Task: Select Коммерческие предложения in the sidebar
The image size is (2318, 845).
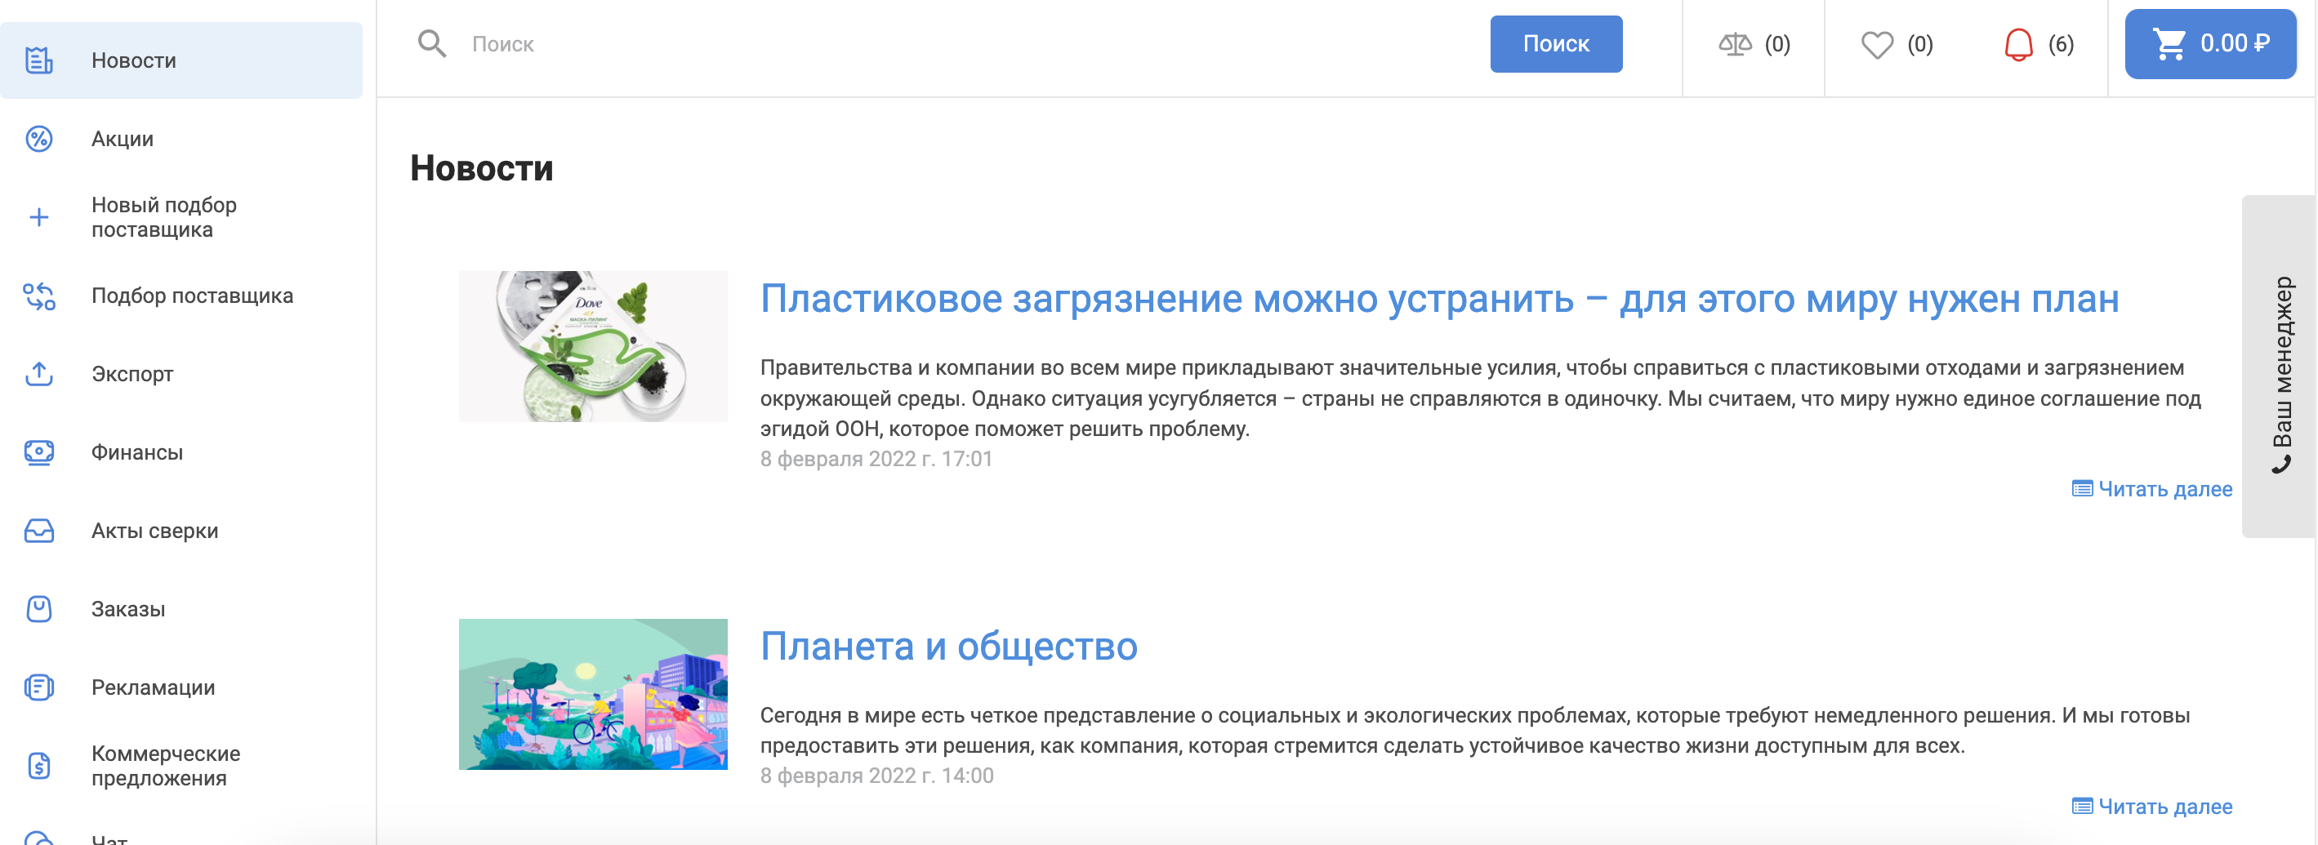Action: [x=166, y=766]
